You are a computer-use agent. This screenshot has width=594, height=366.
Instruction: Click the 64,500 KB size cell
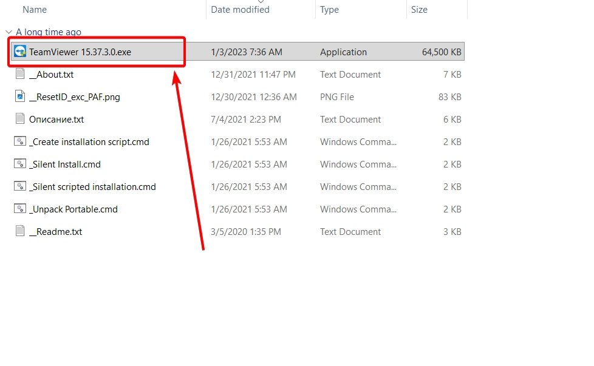pyautogui.click(x=442, y=52)
